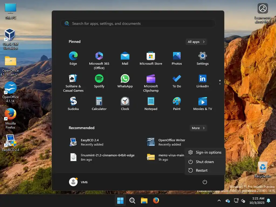
Task: Open the notification bell
Action: pyautogui.click(x=269, y=201)
